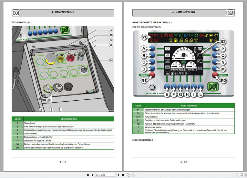Click the Merlo logo on the left page header
This screenshot has width=247, height=178.
[16, 13]
